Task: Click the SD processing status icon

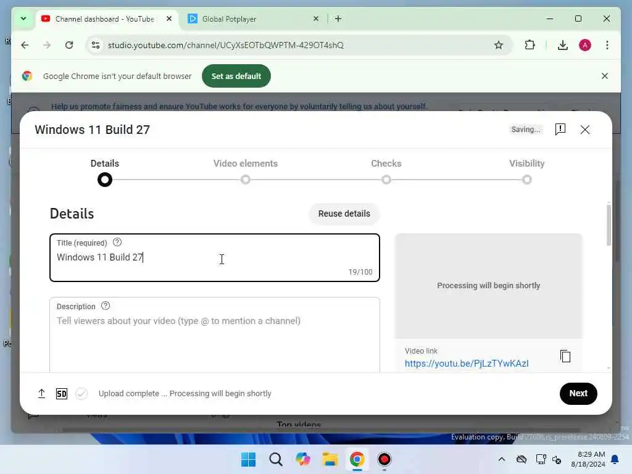Action: 62,393
